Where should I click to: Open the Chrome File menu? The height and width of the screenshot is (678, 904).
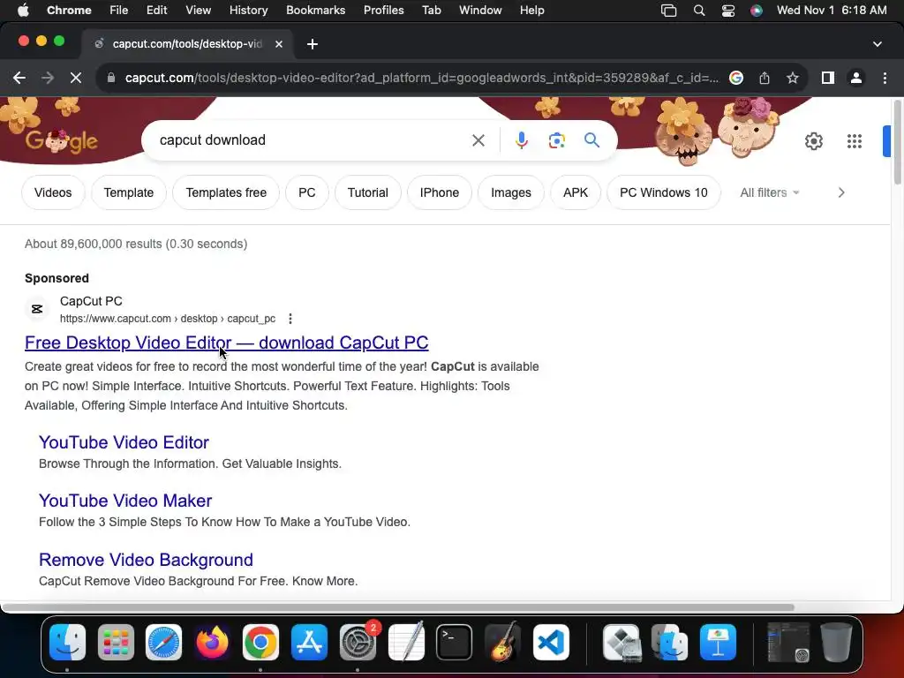[x=119, y=11]
